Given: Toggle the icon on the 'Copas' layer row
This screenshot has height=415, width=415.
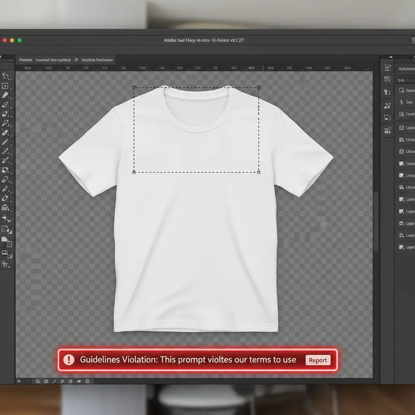Looking at the screenshot, I should point(401,164).
